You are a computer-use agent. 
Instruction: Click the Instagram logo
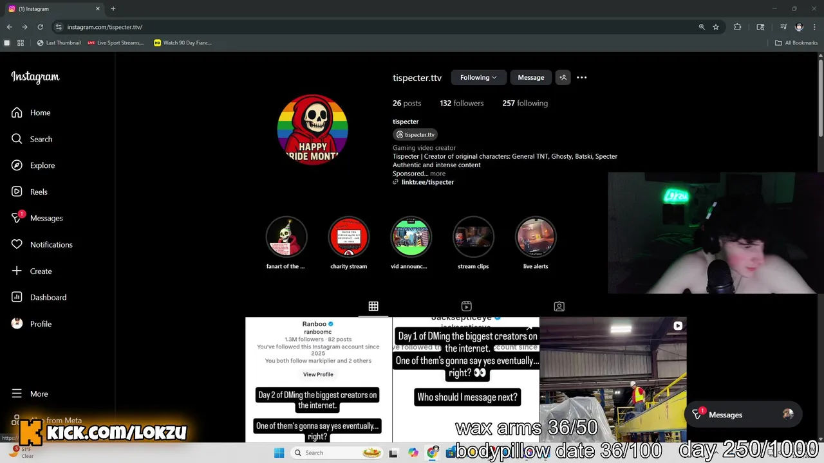tap(35, 77)
